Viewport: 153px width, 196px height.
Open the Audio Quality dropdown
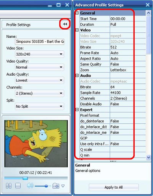(39, 80)
